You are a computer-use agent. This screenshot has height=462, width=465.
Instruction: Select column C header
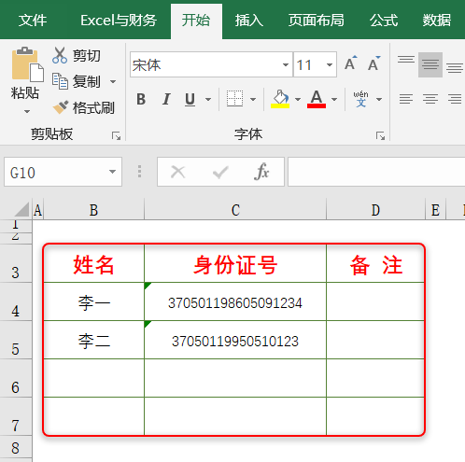(235, 210)
